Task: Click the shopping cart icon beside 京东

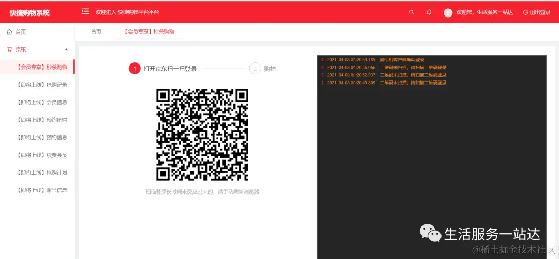Action: tap(9, 50)
